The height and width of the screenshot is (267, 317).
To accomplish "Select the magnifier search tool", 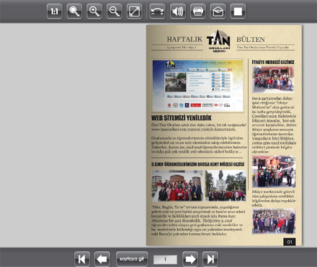I will click(x=74, y=12).
